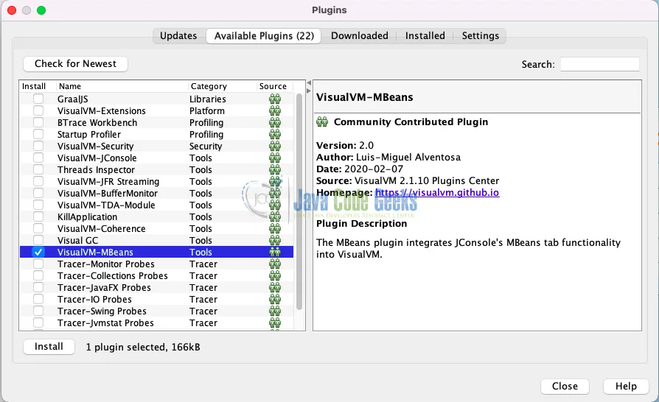Click the source icon for VisualVM-Coherence

(275, 229)
